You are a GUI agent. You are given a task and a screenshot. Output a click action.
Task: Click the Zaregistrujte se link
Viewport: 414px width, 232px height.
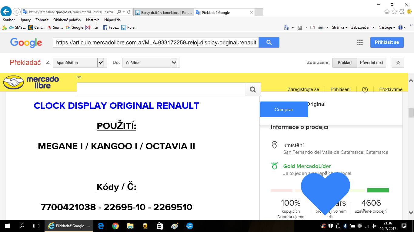coord(303,89)
